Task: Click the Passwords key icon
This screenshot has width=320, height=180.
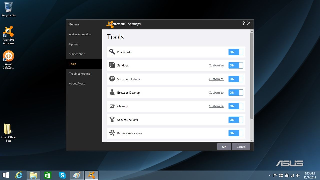Action: [x=112, y=52]
